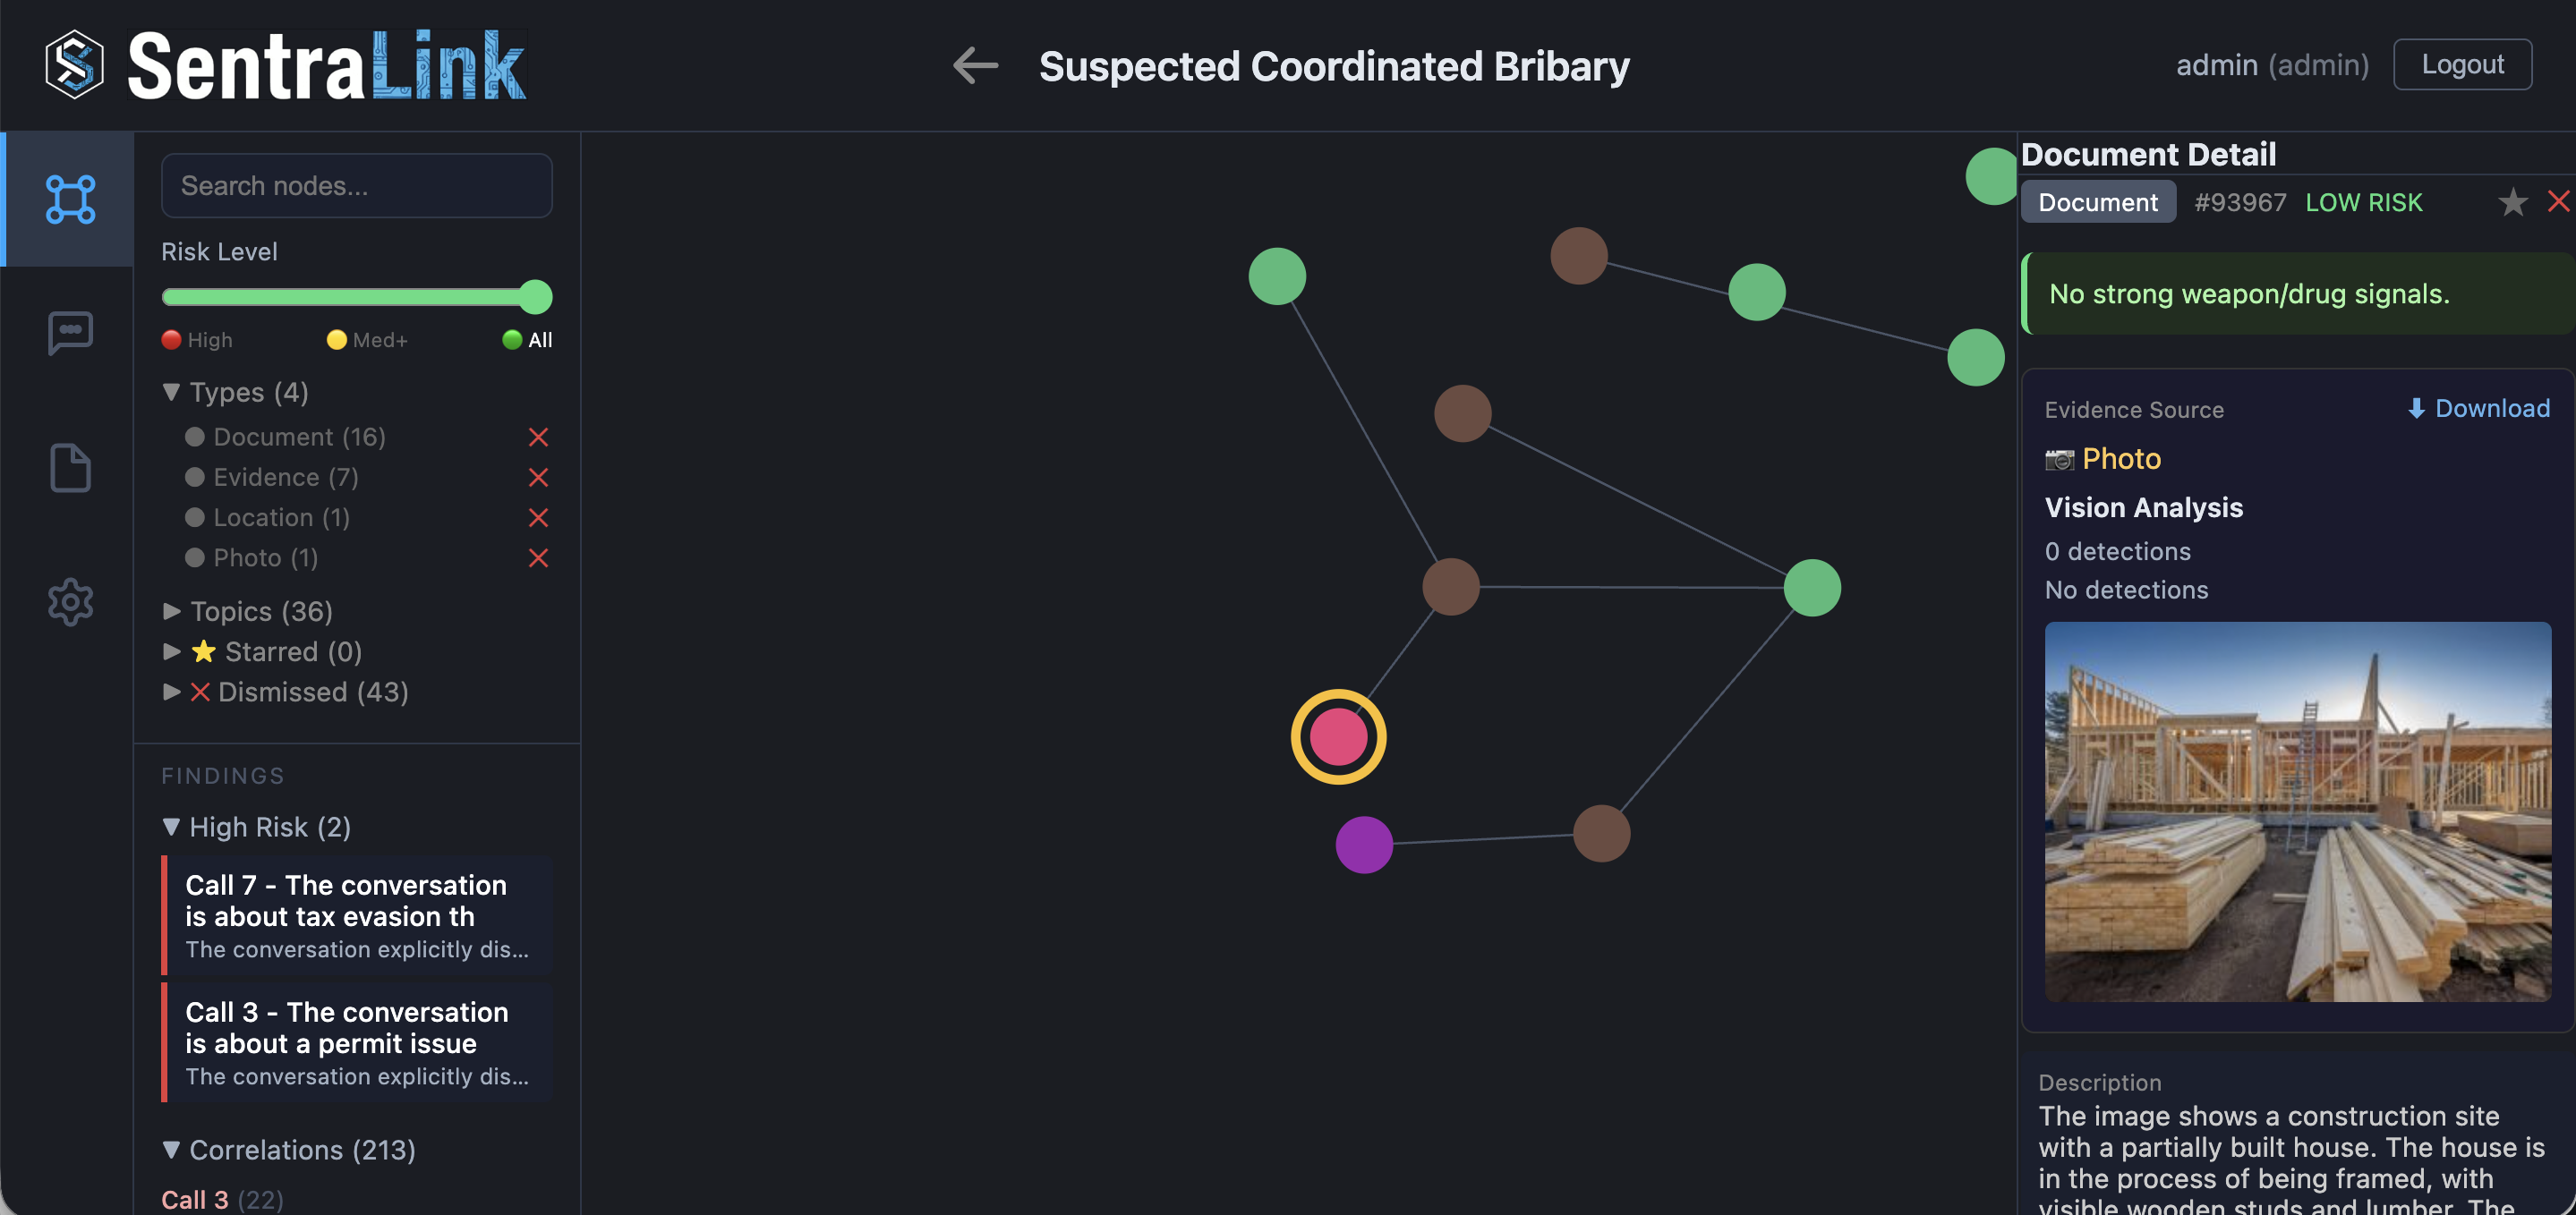Select the network graph view icon
This screenshot has width=2576, height=1215.
[68, 198]
